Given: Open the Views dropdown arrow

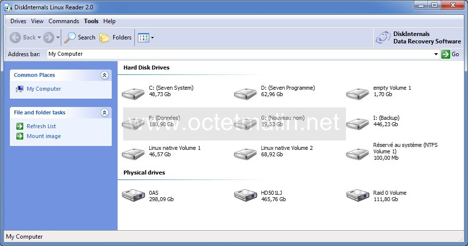Looking at the screenshot, I should pyautogui.click(x=153, y=38).
